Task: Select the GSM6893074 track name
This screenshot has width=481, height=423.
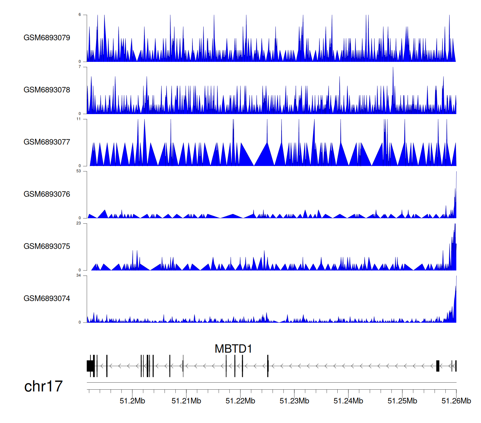Action: pos(47,298)
